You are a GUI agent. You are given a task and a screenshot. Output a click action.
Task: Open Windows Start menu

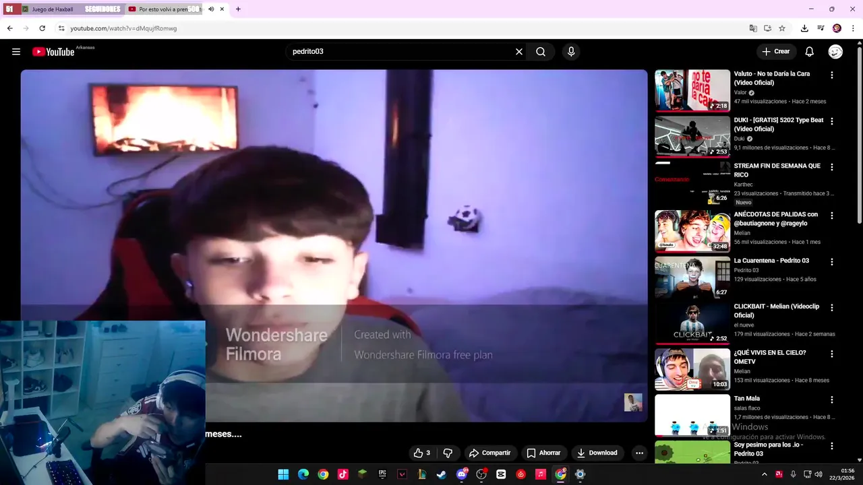pos(283,474)
